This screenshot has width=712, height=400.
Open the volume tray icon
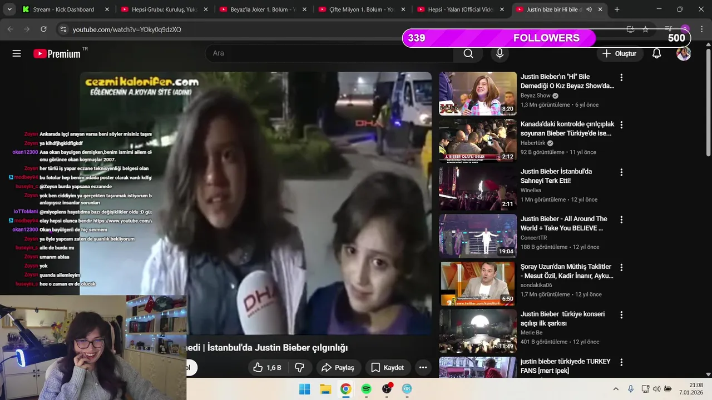tap(656, 389)
